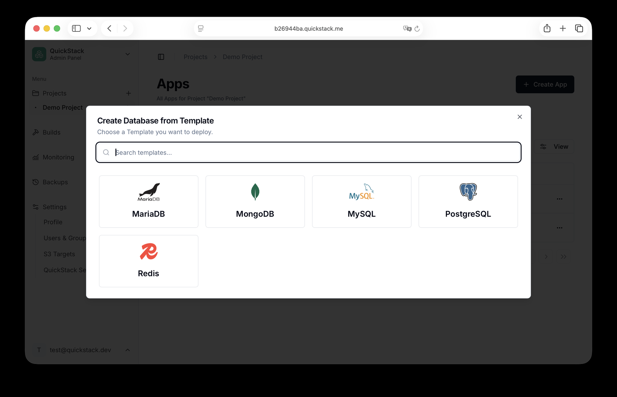The height and width of the screenshot is (397, 617).
Task: Show Safari tab overview
Action: 579,29
